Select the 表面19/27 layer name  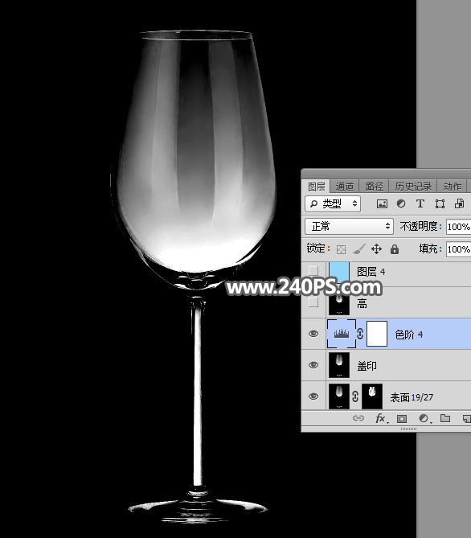(412, 397)
